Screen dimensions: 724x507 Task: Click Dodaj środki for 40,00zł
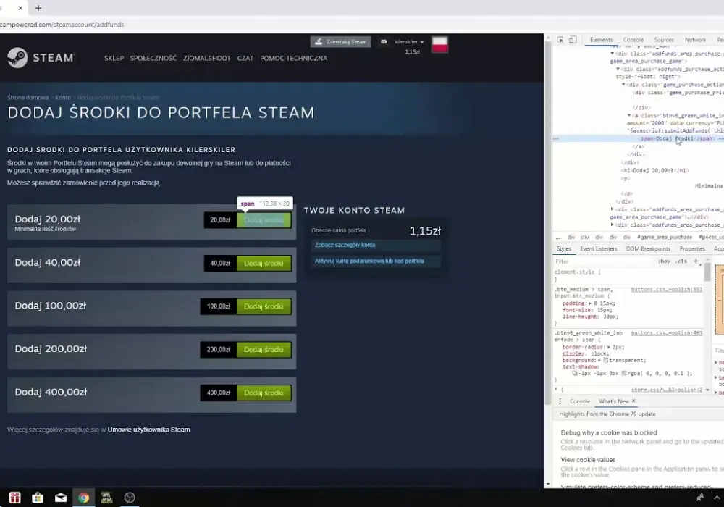pyautogui.click(x=264, y=263)
